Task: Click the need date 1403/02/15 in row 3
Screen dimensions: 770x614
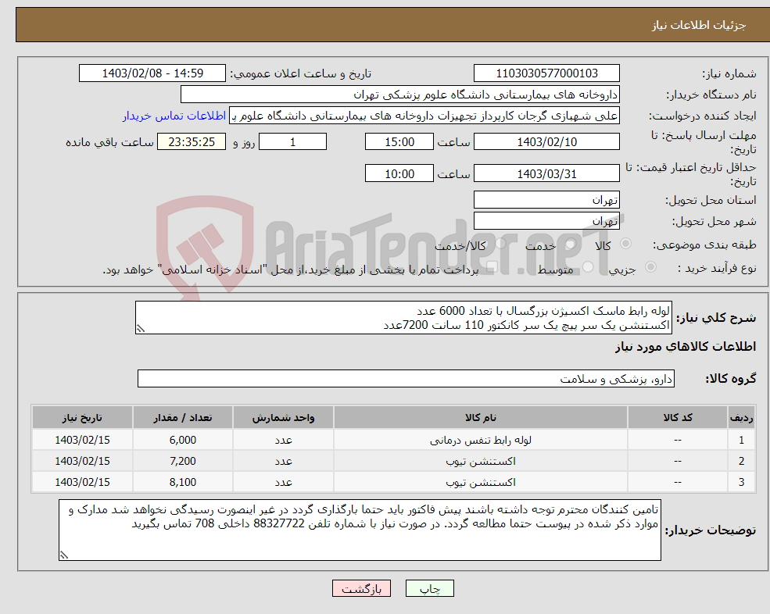Action: pos(83,483)
